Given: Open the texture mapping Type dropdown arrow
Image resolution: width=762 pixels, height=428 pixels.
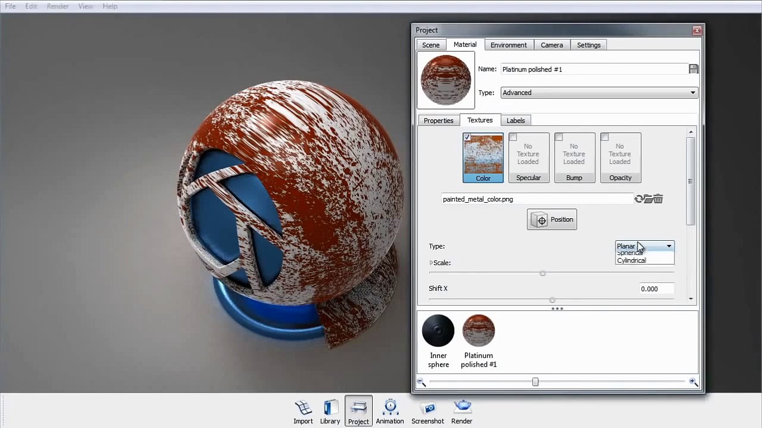Looking at the screenshot, I should coord(669,246).
